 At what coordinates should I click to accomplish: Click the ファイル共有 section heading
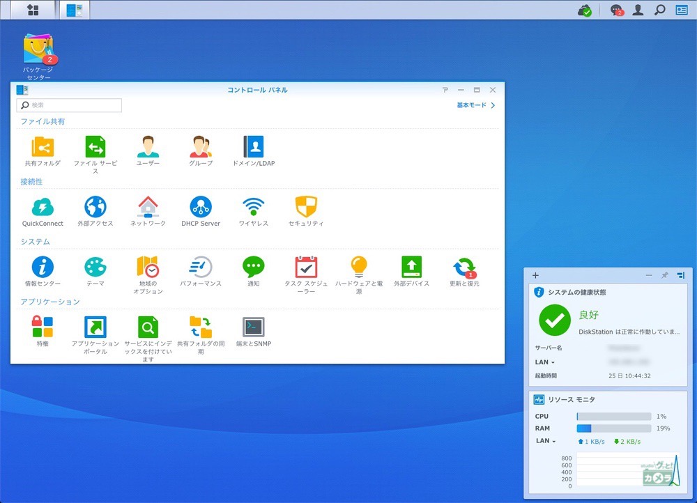coord(43,121)
